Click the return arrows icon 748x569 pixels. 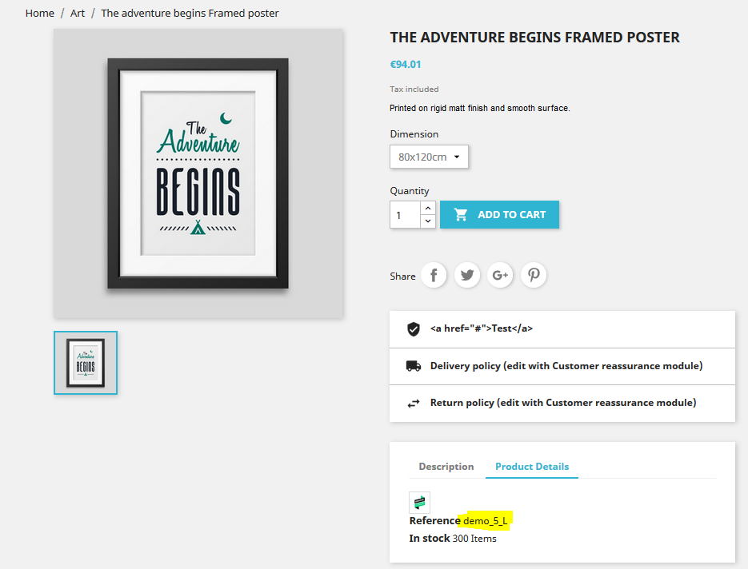[414, 404]
